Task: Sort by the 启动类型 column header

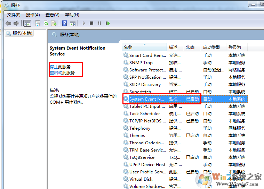Action: click(x=213, y=47)
